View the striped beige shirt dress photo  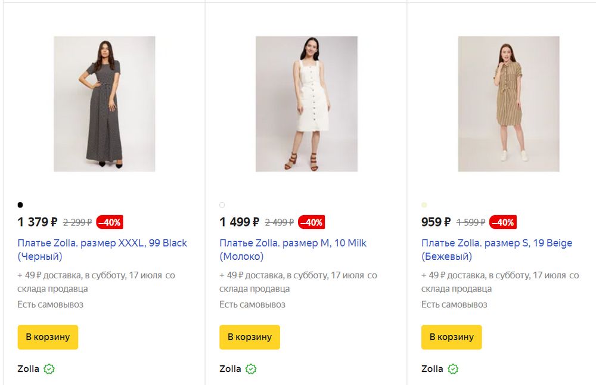(508, 104)
